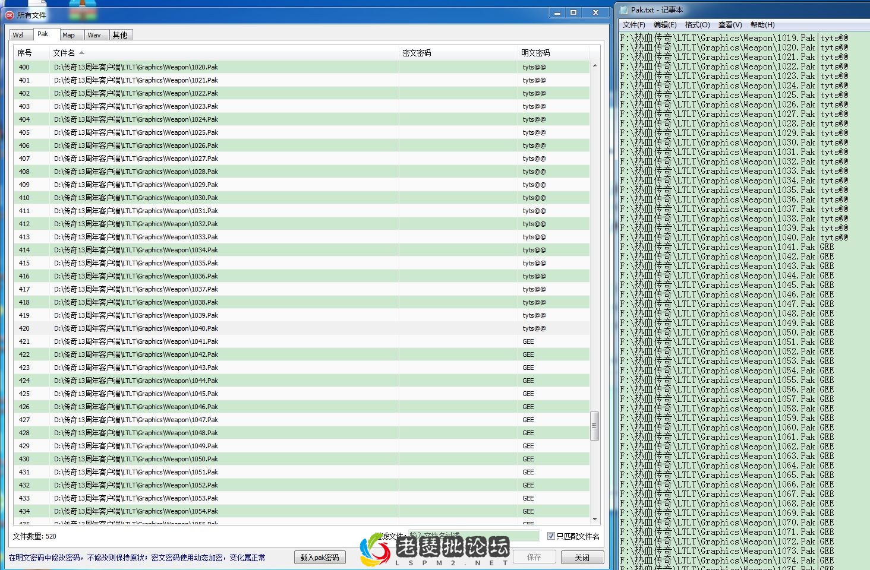Click the vertical scrollbar thumb in file list
The height and width of the screenshot is (570, 870).
point(595,426)
